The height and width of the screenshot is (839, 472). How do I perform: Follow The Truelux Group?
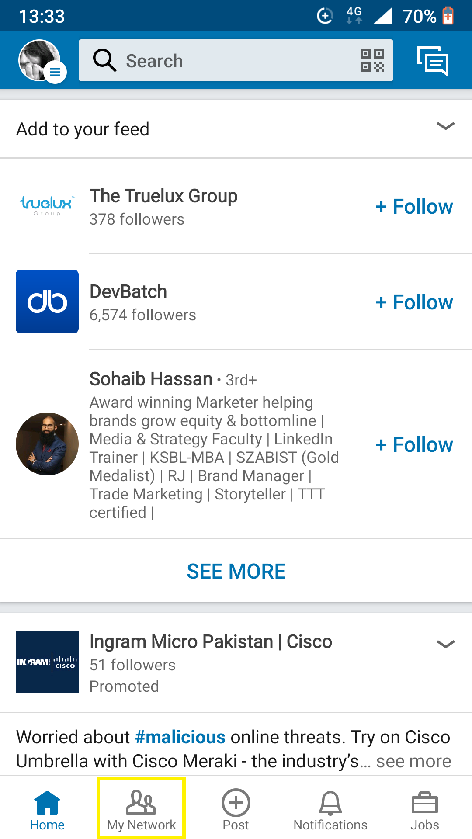coord(414,206)
